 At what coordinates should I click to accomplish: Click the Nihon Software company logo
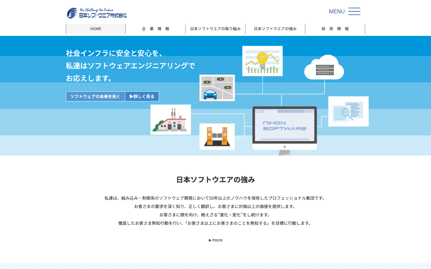(x=97, y=13)
